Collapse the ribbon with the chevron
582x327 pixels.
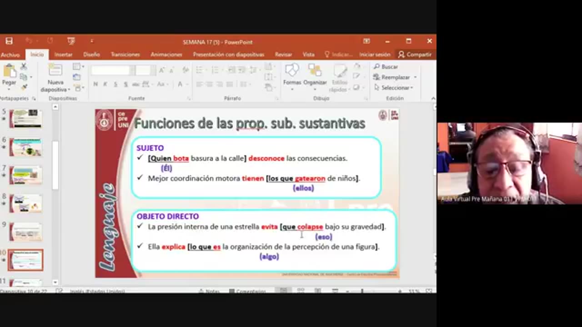[433, 98]
